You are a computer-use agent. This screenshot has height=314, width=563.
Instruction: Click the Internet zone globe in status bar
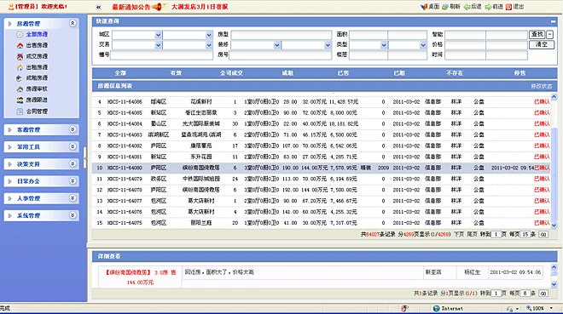click(x=436, y=308)
